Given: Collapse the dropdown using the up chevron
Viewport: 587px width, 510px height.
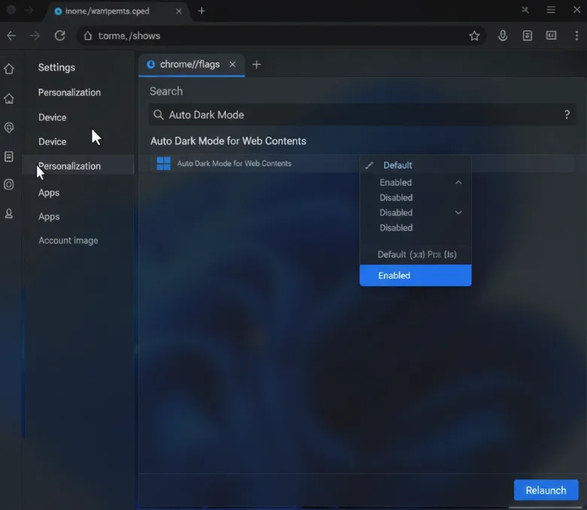Looking at the screenshot, I should [458, 183].
